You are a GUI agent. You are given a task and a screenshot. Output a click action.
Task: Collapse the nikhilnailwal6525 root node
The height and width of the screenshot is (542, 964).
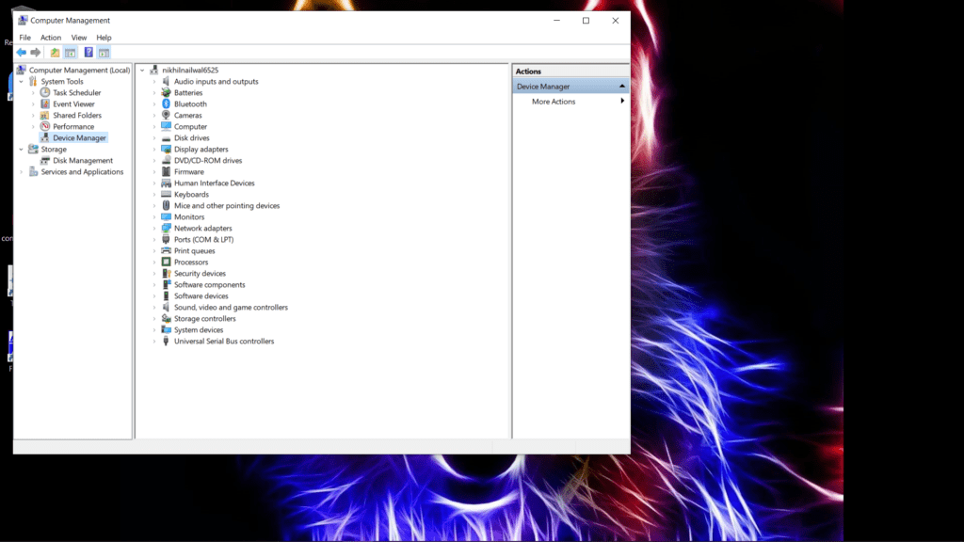[x=143, y=70]
